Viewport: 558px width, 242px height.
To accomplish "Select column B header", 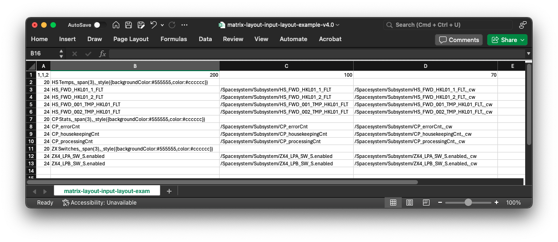I will (135, 67).
